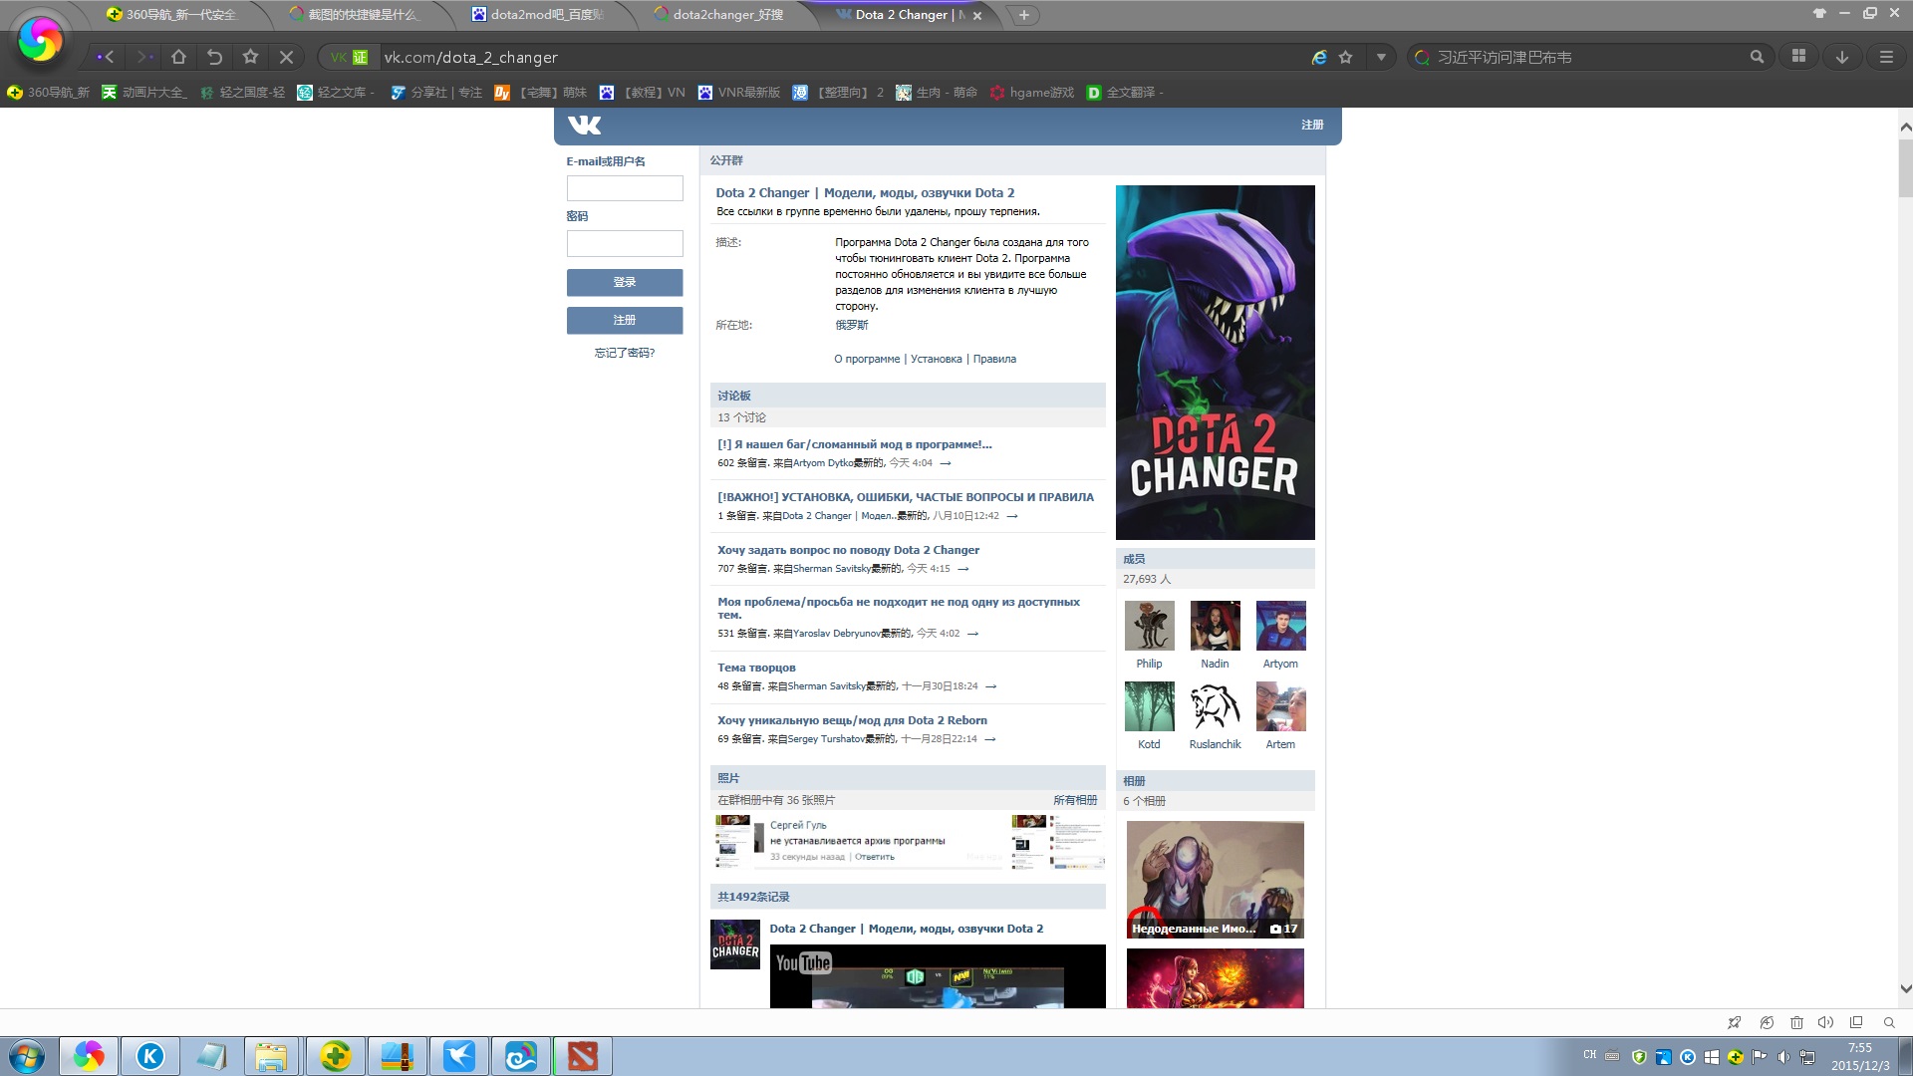Click the password input field
Image resolution: width=1913 pixels, height=1076 pixels.
point(625,243)
